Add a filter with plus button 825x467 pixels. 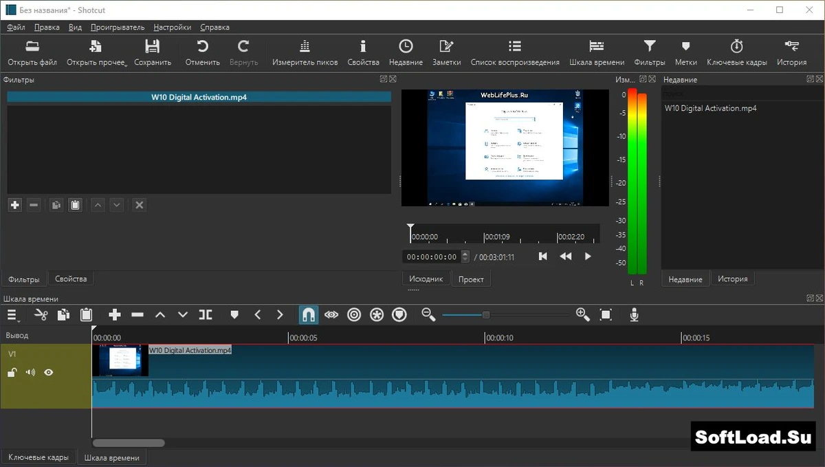[x=14, y=205]
